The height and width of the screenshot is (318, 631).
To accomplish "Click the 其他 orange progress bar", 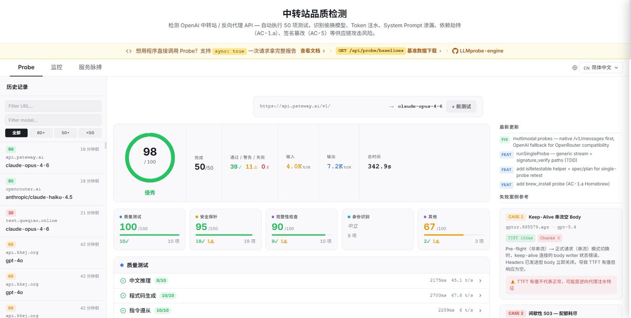I will coord(454,235).
